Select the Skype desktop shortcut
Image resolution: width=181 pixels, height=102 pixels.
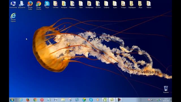(x=47, y=5)
